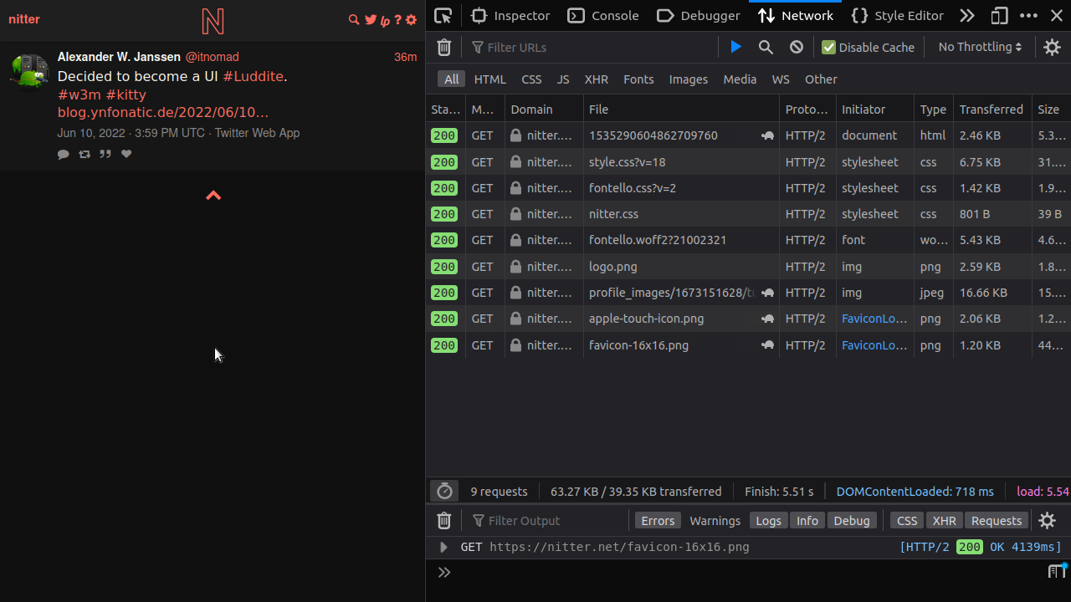
Task: Open request blocking icon
Action: (797, 48)
